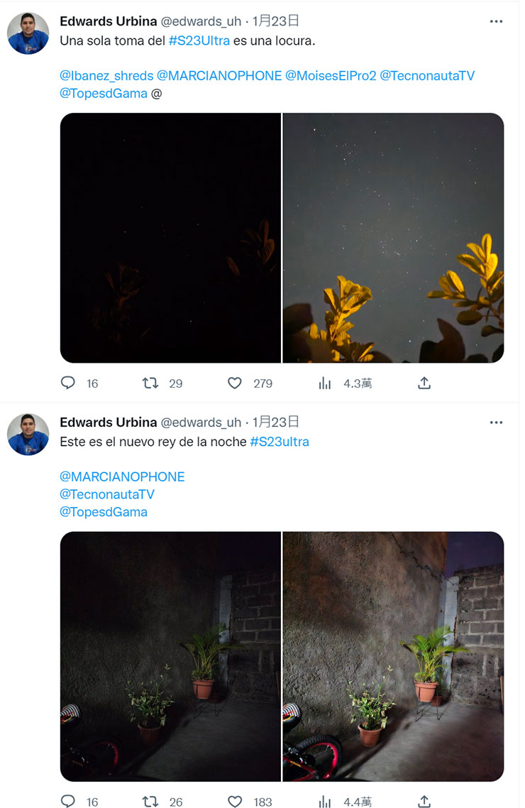Open the #S23Ultra hashtag in first tweet

(x=199, y=41)
